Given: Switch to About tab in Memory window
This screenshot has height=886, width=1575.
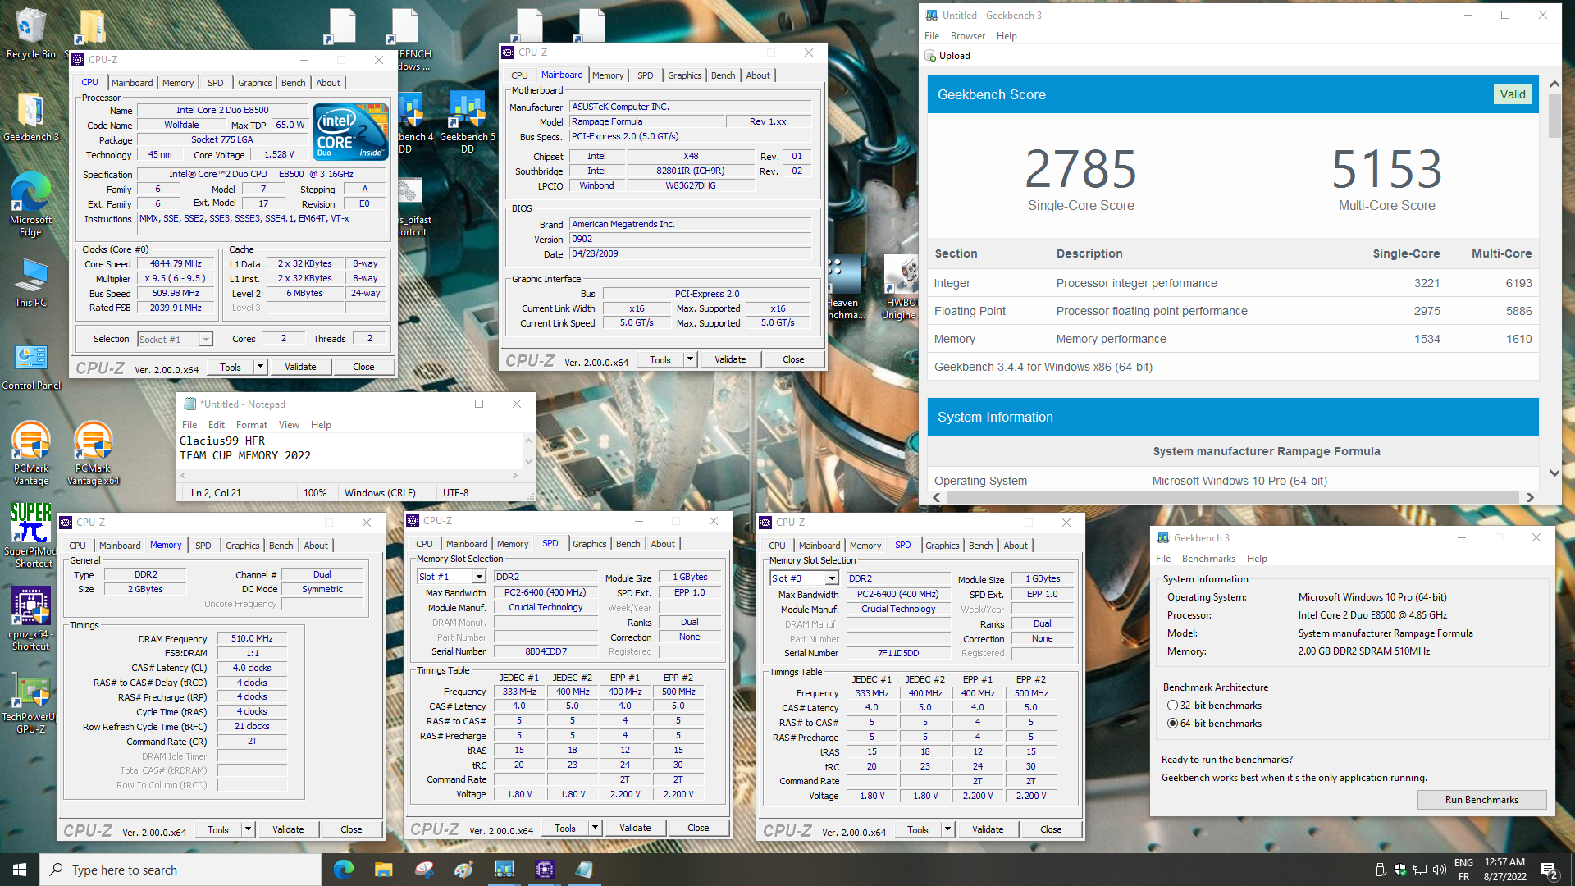Looking at the screenshot, I should click(316, 546).
